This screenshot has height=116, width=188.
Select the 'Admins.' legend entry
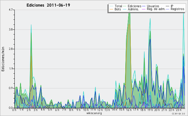(x=133, y=9)
